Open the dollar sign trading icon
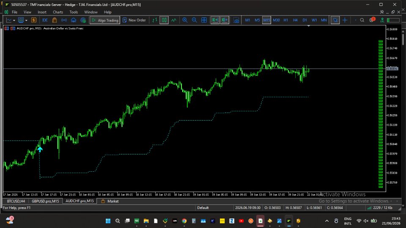Image resolution: width=406 pixels, height=228 pixels. (34, 20)
